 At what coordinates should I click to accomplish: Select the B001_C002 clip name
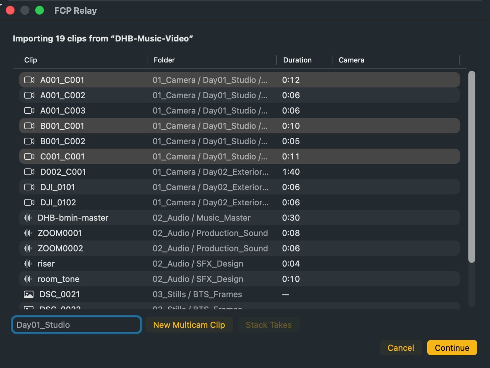point(63,141)
